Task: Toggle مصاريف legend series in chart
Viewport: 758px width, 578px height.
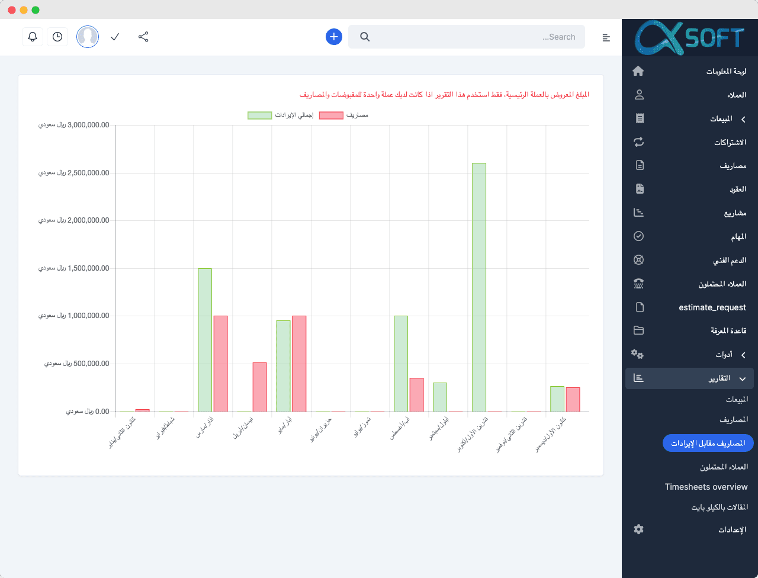Action: pyautogui.click(x=343, y=115)
